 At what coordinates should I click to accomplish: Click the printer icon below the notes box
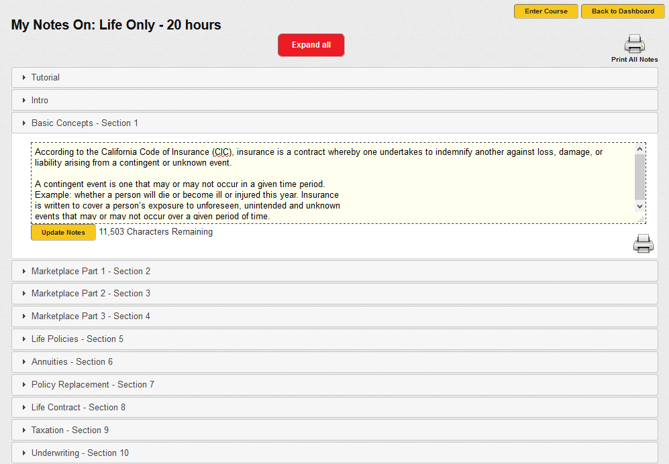click(643, 243)
